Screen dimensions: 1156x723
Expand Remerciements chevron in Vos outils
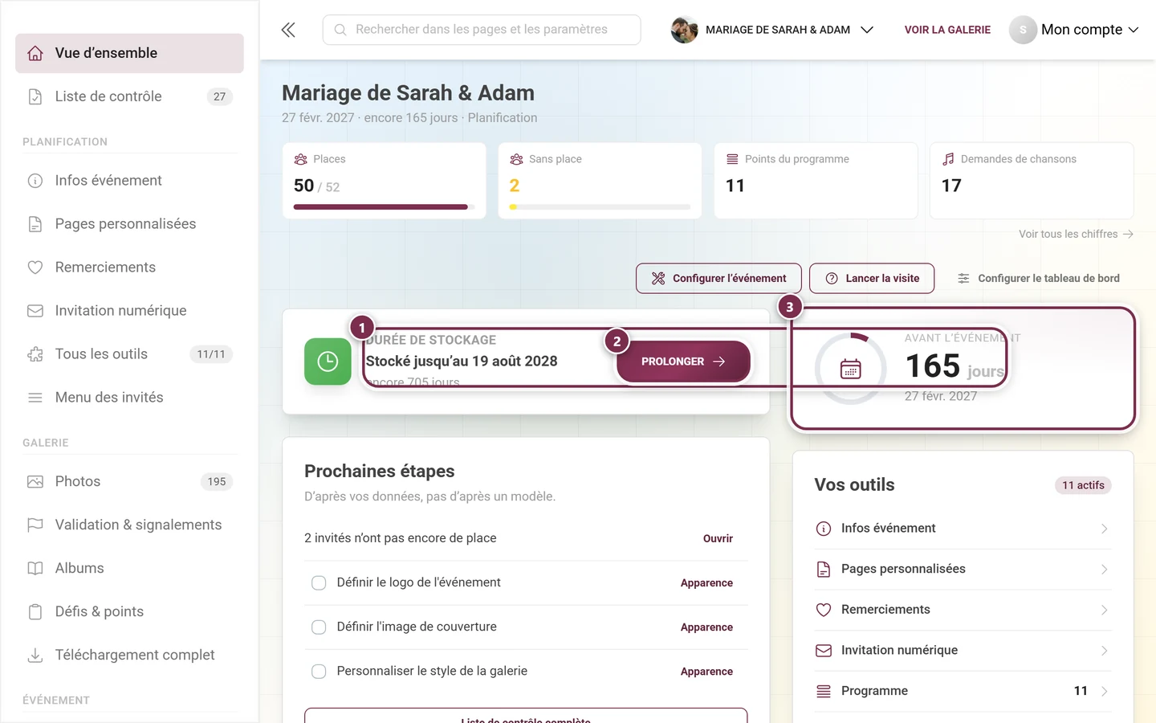[x=1105, y=611]
